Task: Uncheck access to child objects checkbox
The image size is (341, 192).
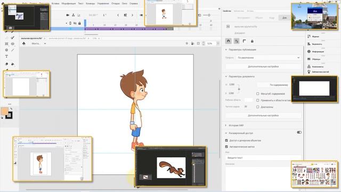Action: [x=226, y=140]
